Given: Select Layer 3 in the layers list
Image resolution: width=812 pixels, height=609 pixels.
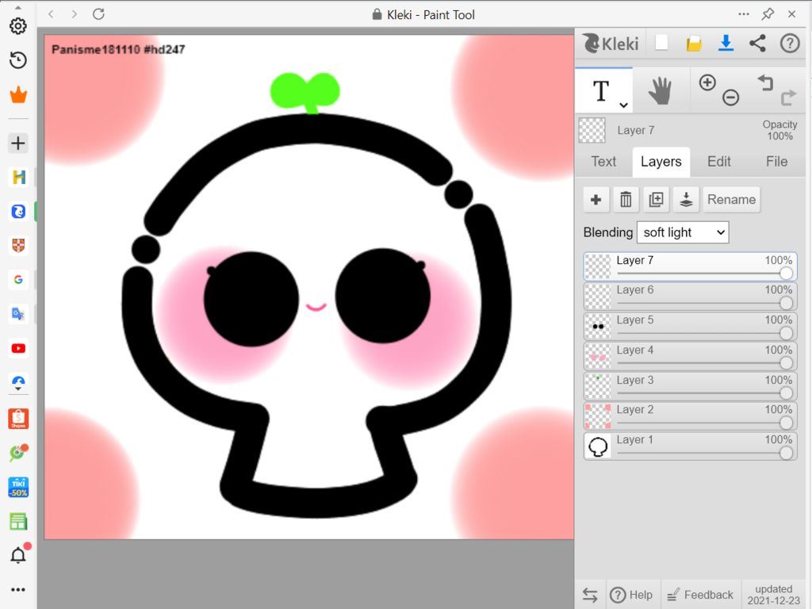Looking at the screenshot, I should coord(690,386).
